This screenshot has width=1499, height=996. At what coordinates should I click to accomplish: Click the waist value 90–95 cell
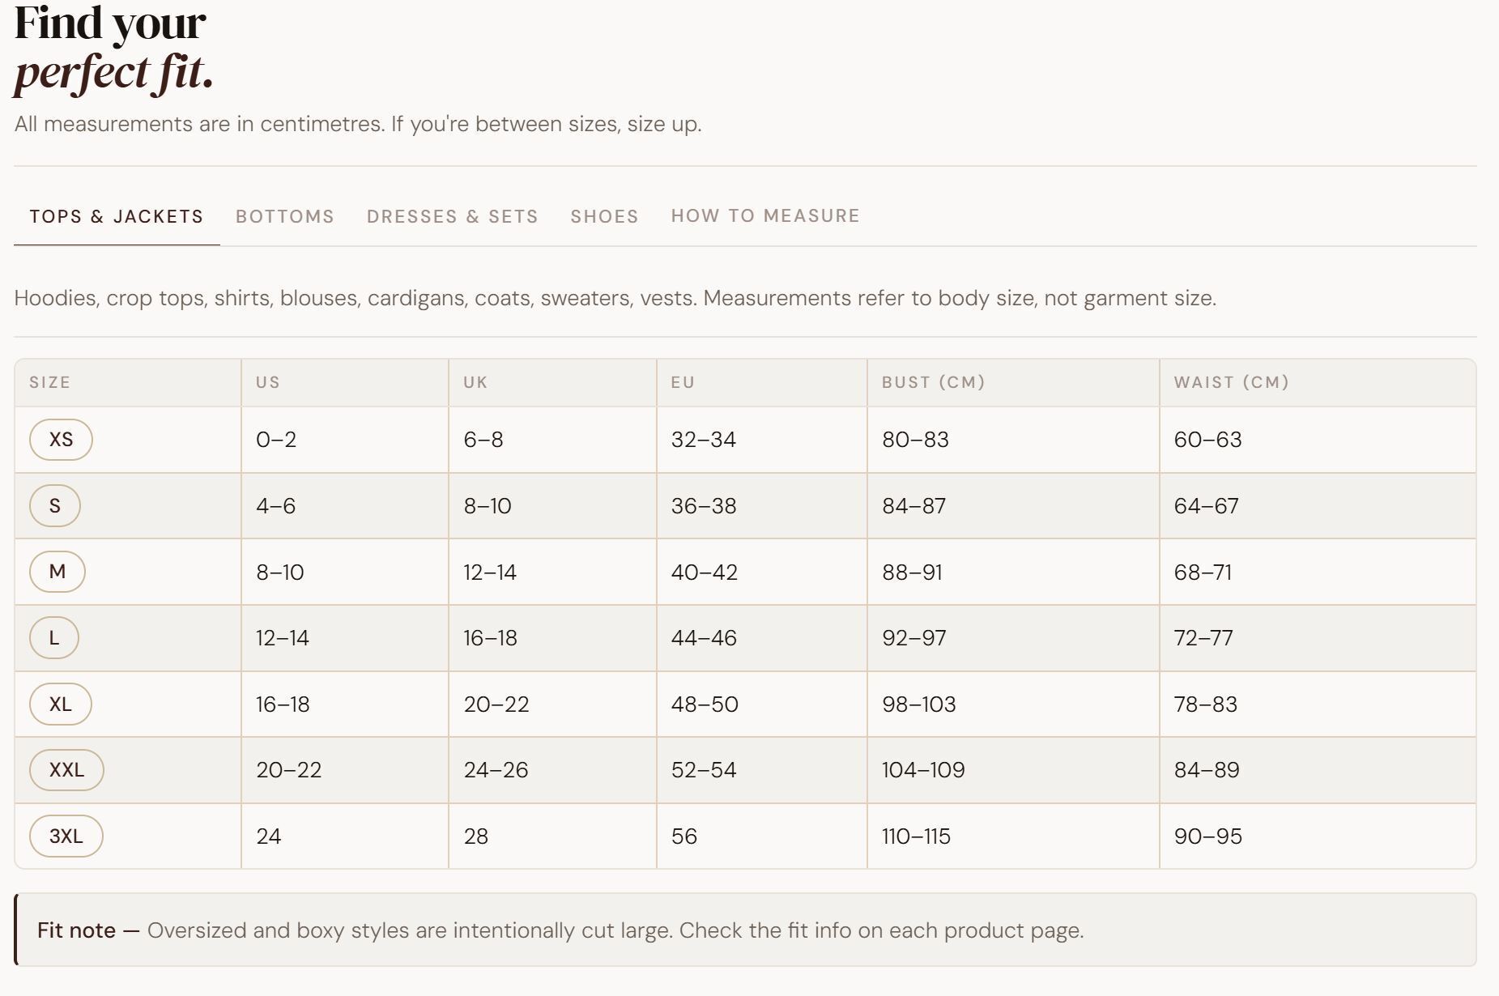1207,836
